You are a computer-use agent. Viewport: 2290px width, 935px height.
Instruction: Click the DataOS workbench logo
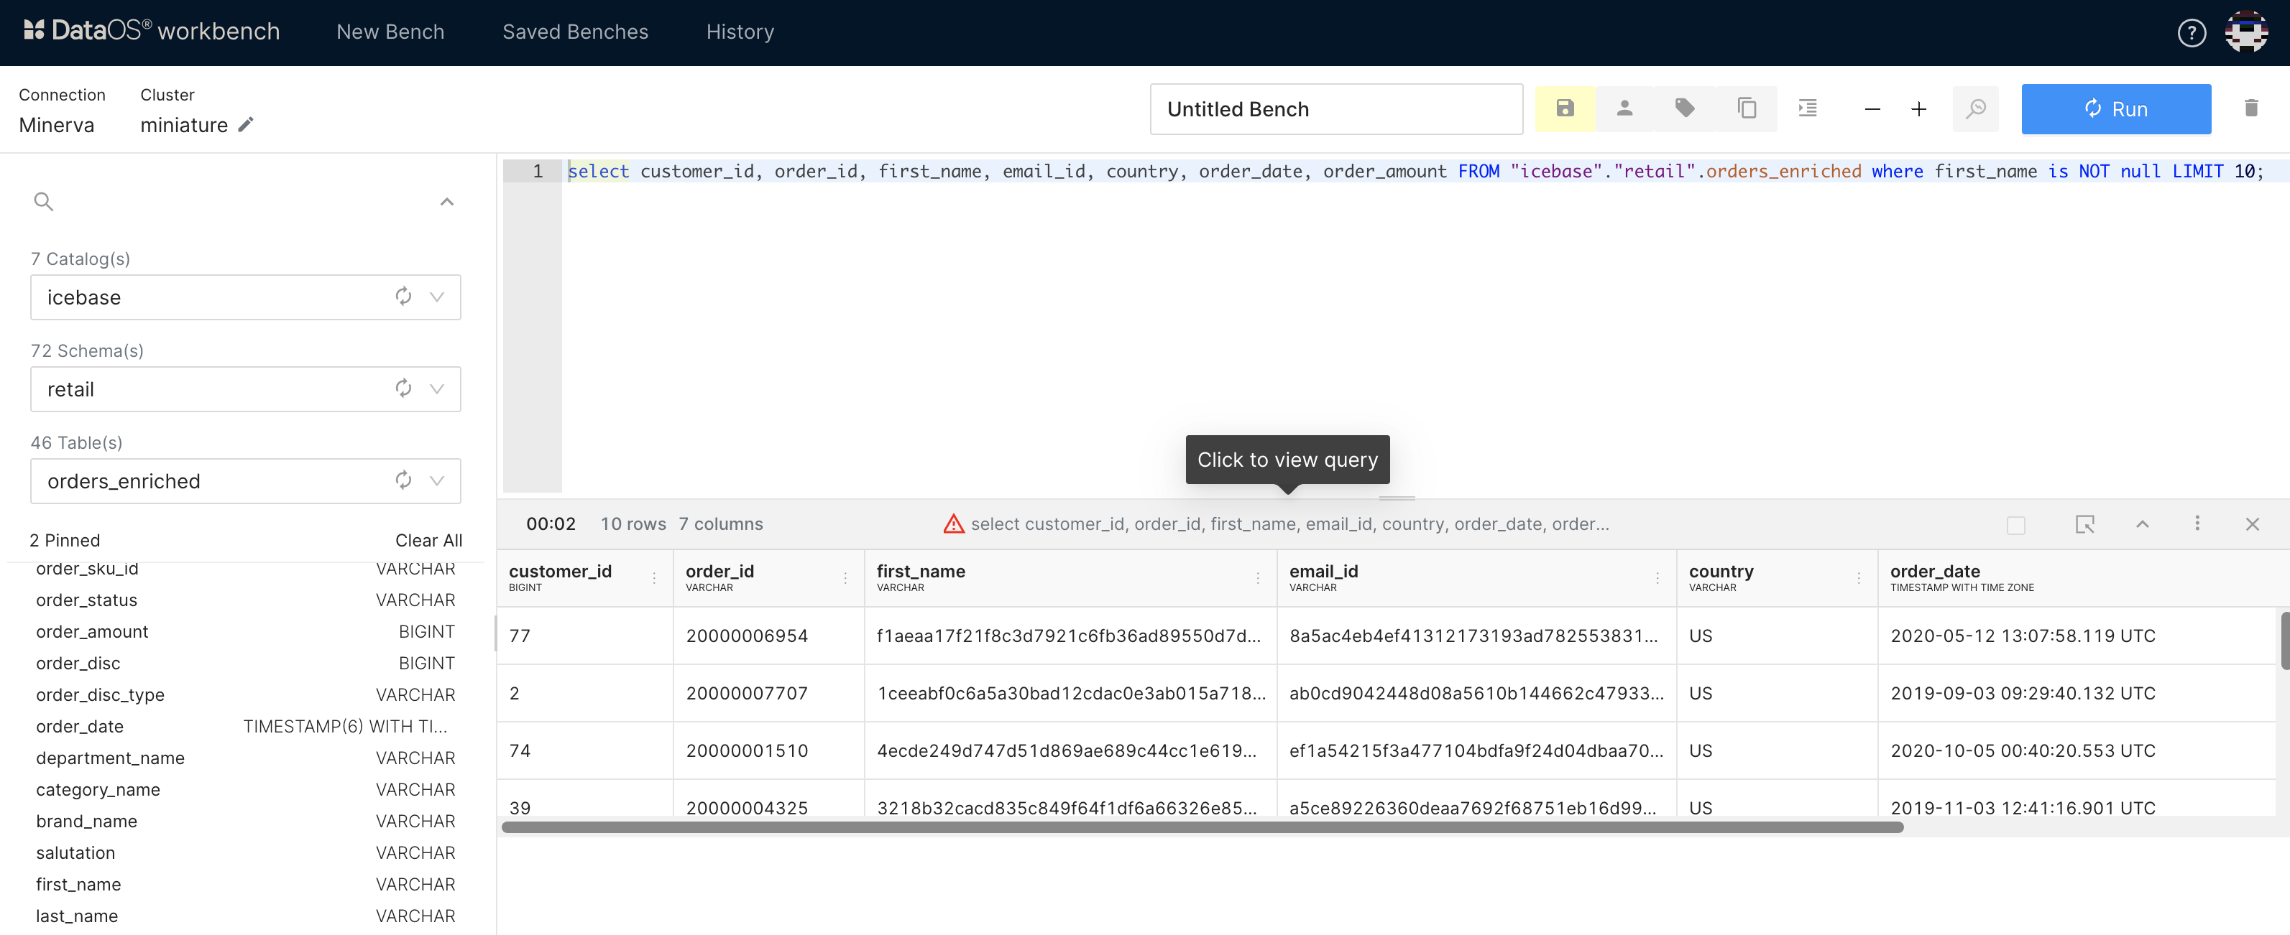(x=151, y=31)
